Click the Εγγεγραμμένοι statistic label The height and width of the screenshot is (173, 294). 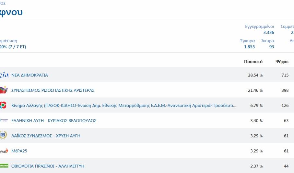[x=259, y=26]
